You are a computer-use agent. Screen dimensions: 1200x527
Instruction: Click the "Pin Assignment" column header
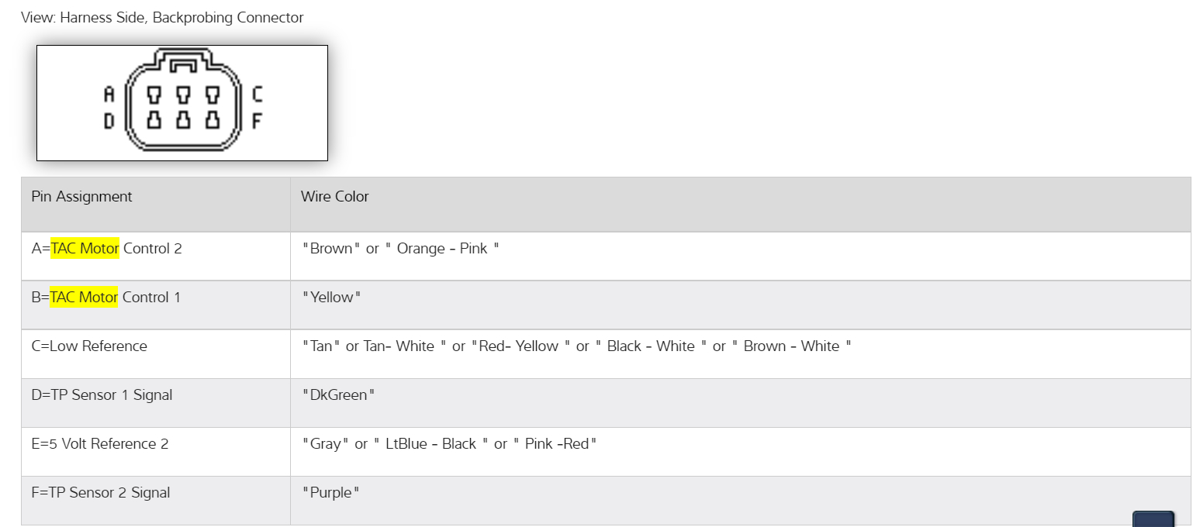click(x=82, y=197)
